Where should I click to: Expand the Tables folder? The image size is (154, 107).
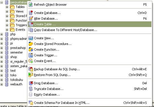click(x=7, y=7)
